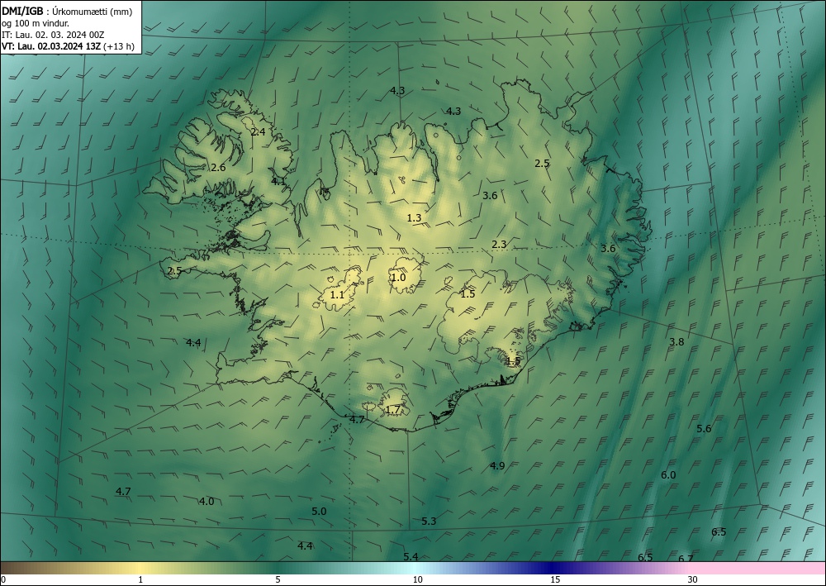
Task: Click the 1.3 value in north Iceland
Action: [415, 217]
